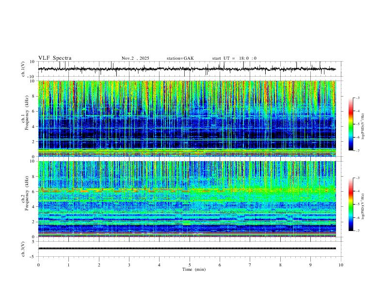Image resolution: width=384 pixels, height=297 pixels.
Task: Click the "-3" tick on ch.1 colorbar
Action: coord(358,98)
